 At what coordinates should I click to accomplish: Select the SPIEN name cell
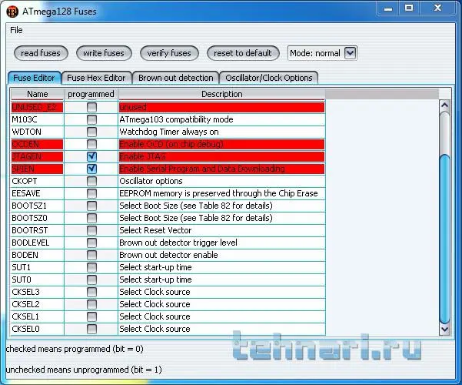coord(38,169)
